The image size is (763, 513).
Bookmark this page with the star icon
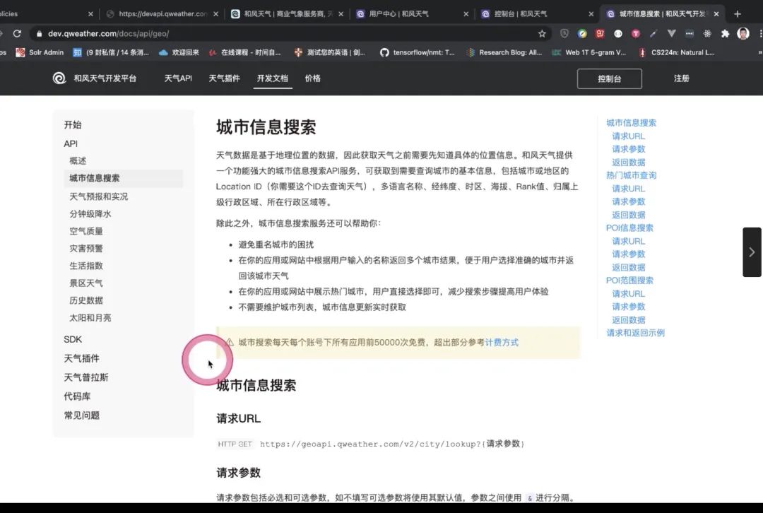pyautogui.click(x=542, y=34)
